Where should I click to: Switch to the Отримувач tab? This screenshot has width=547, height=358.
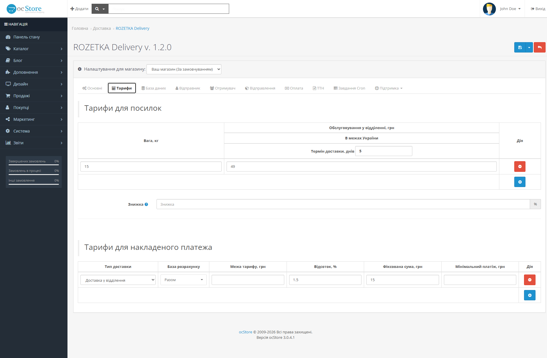[x=223, y=88]
